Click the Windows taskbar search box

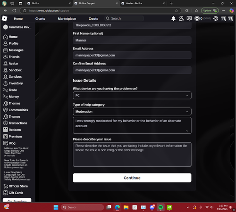pyautogui.click(x=82, y=207)
